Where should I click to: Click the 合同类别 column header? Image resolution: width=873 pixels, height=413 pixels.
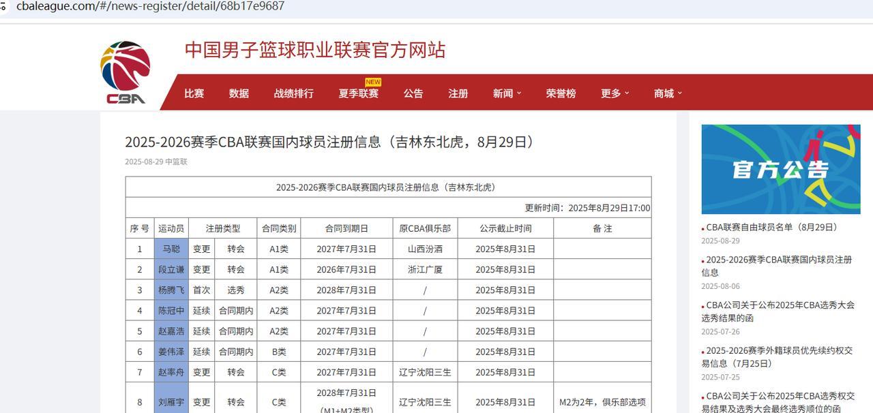tap(279, 228)
